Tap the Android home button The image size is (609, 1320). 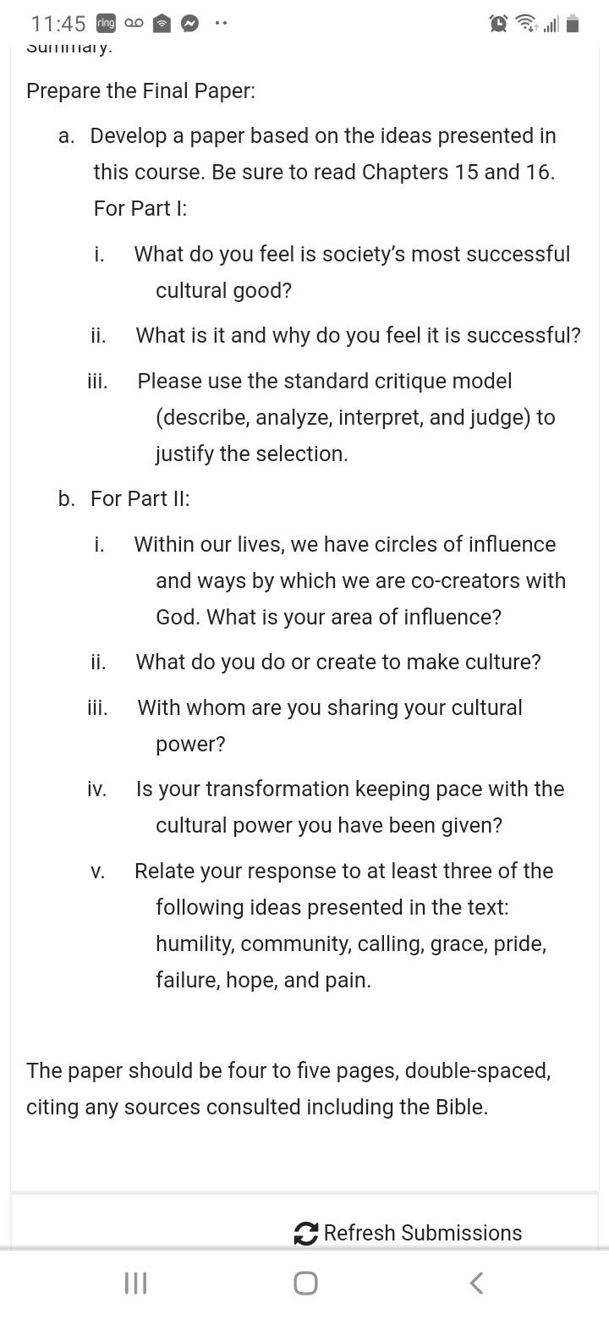pos(305,1284)
